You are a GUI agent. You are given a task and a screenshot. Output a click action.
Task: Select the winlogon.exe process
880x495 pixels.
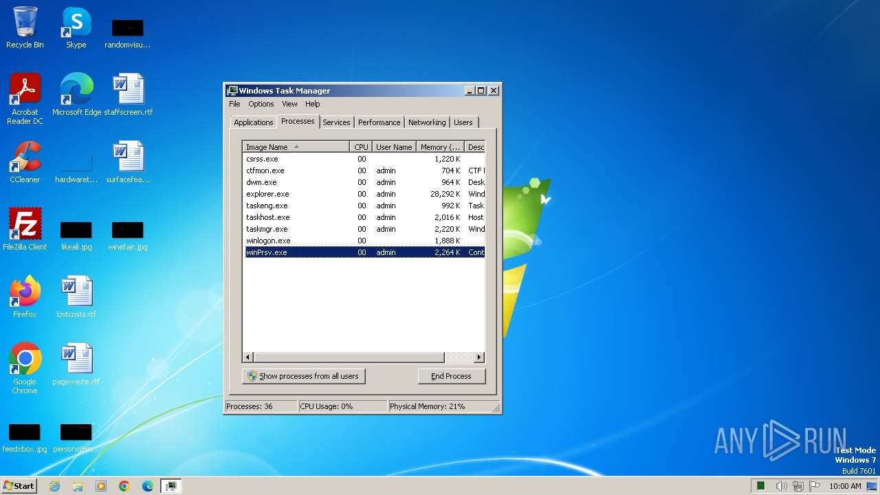364,241
